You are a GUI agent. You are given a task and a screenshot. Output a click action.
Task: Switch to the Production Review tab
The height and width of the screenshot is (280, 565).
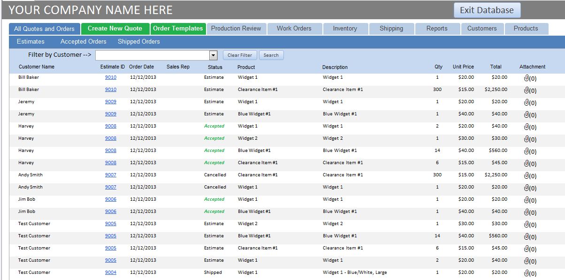tap(236, 29)
